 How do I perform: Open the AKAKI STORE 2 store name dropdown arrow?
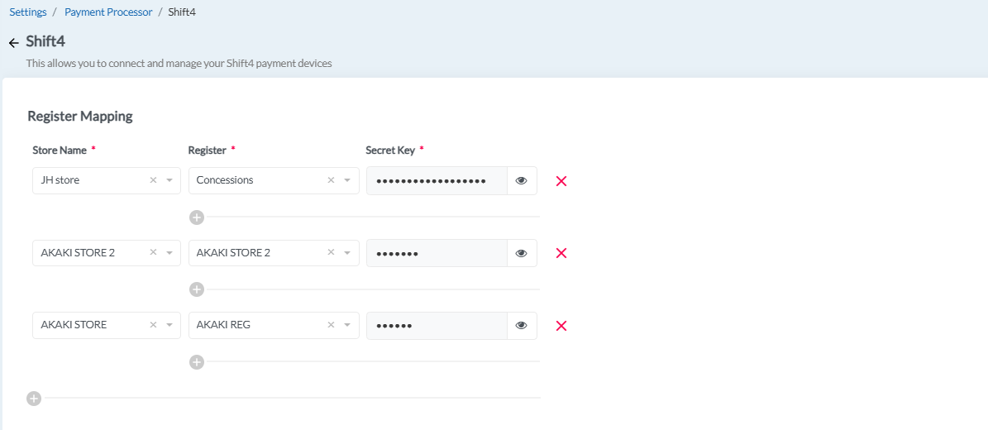point(169,253)
